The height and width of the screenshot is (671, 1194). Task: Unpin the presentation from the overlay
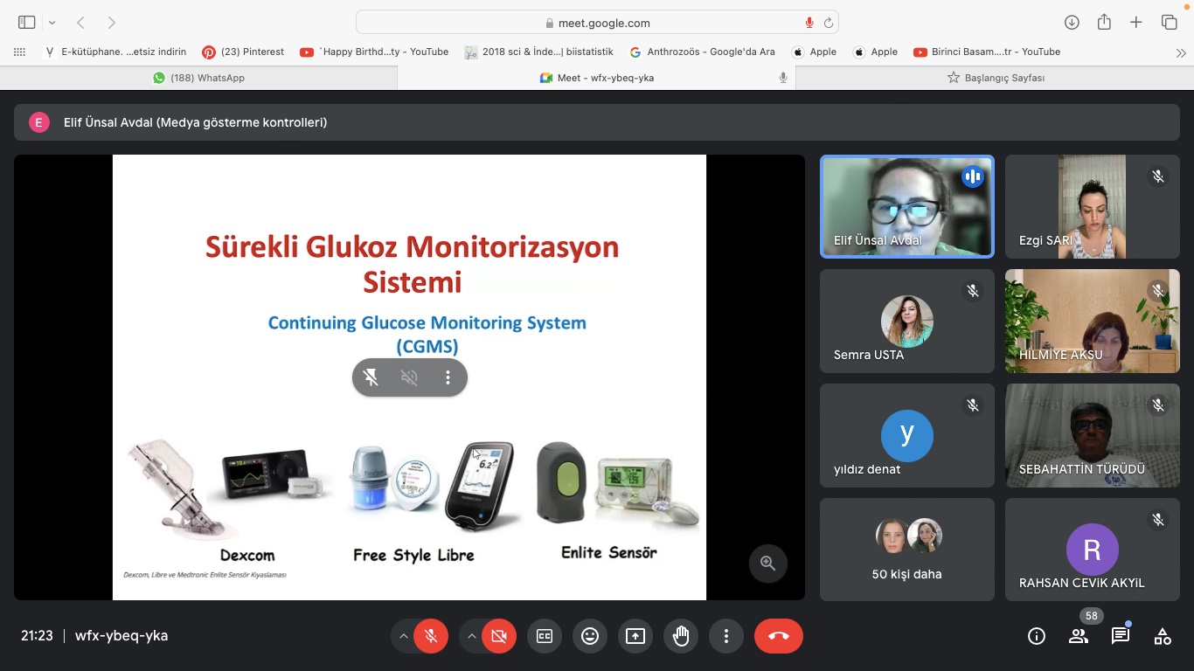tap(371, 377)
